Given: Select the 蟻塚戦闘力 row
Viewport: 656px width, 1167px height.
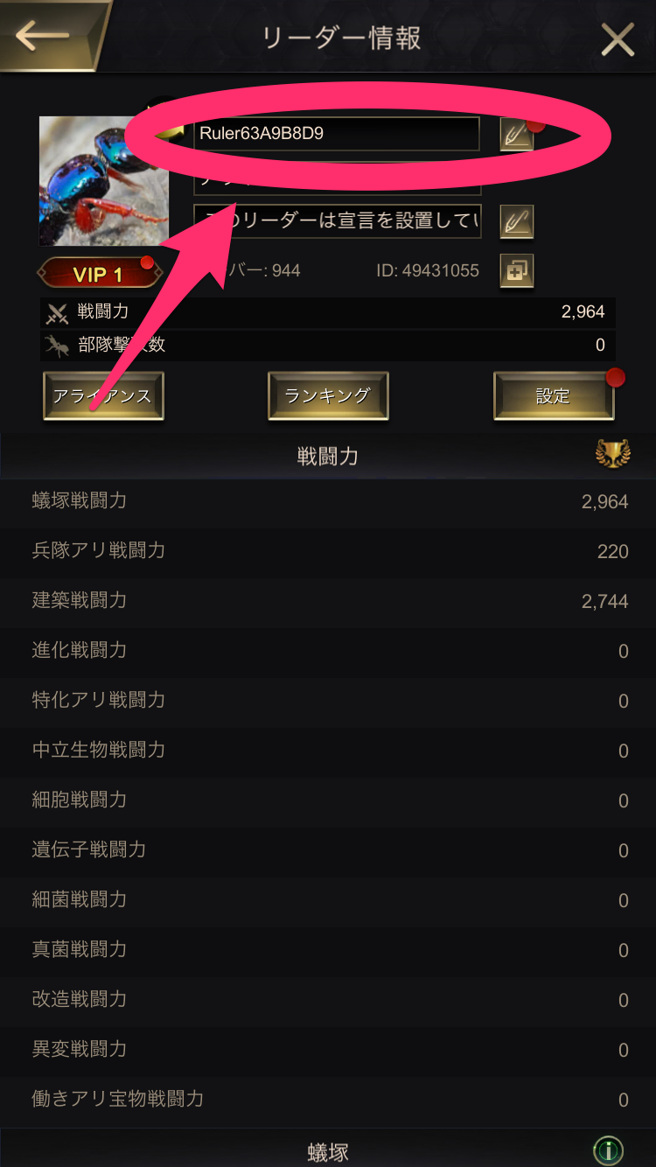Looking at the screenshot, I should click(x=328, y=502).
